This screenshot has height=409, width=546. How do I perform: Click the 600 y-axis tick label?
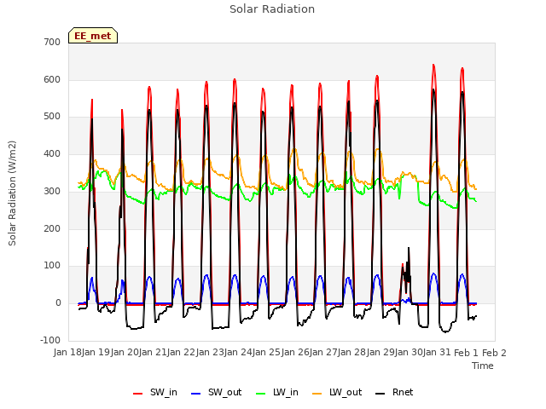pyautogui.click(x=52, y=79)
